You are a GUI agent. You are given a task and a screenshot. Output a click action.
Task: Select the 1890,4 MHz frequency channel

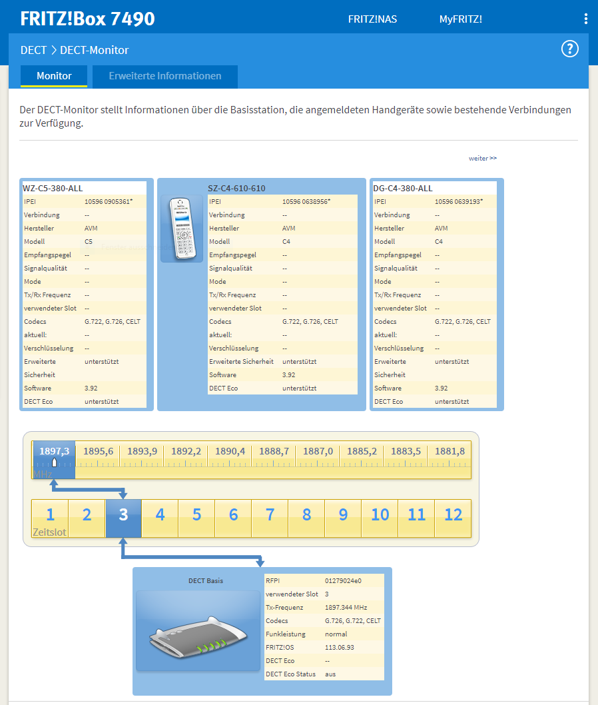230,452
